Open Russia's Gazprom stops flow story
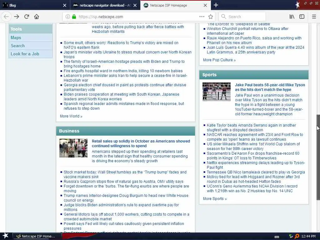This screenshot has width=320, height=240. (x=123, y=182)
